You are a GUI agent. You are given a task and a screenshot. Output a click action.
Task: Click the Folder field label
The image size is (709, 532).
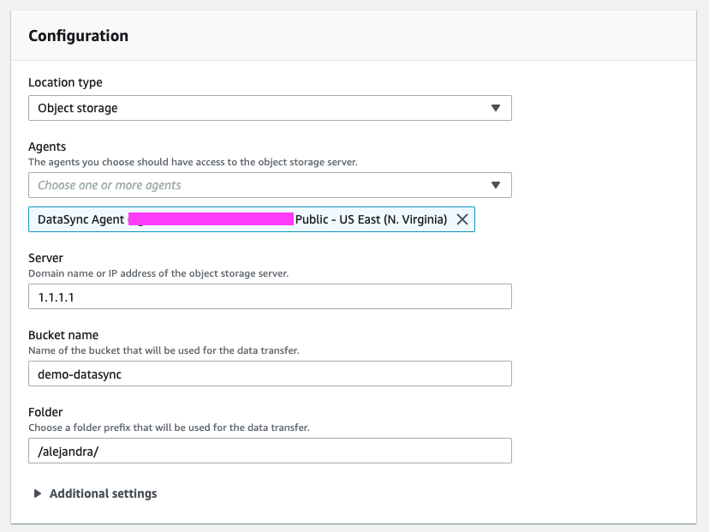tap(46, 412)
